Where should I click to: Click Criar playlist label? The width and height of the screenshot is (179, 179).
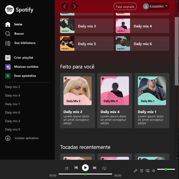[x=23, y=58]
